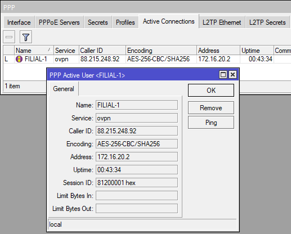Select the FILIAL-1 user status icon
This screenshot has height=234, width=291.
tap(19, 59)
